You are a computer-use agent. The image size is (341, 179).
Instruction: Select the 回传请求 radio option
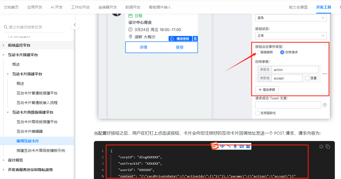[x=282, y=52]
